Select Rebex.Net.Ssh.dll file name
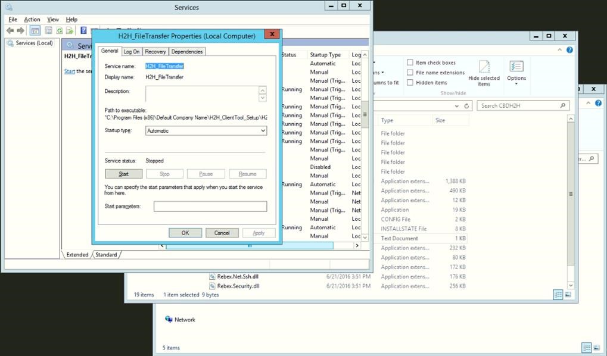Image resolution: width=607 pixels, height=356 pixels. [x=238, y=277]
